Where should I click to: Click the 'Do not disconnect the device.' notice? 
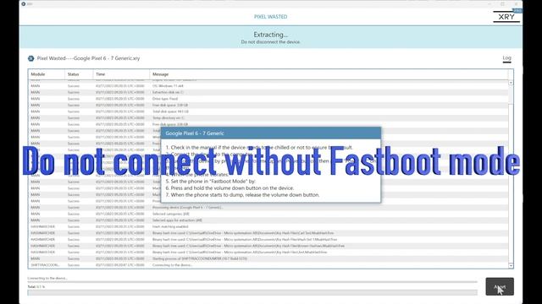point(271,42)
